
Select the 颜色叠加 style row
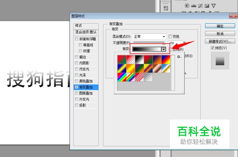point(86,81)
